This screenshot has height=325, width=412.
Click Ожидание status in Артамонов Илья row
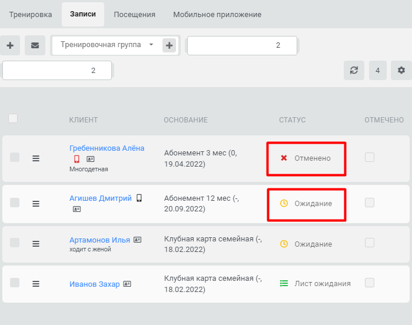point(313,244)
